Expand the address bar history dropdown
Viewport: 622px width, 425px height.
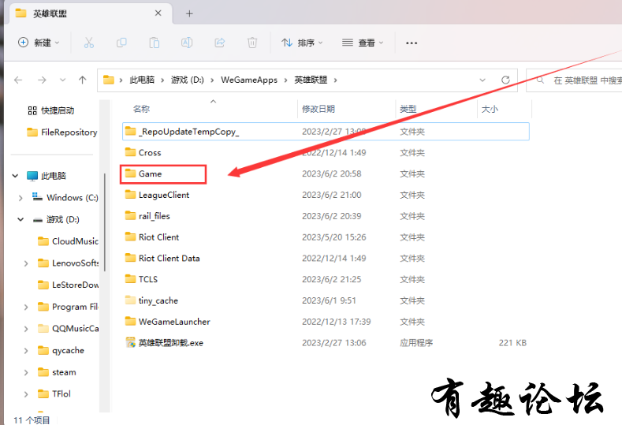point(482,80)
